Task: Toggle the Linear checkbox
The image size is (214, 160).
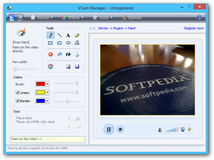Action: tap(17, 93)
